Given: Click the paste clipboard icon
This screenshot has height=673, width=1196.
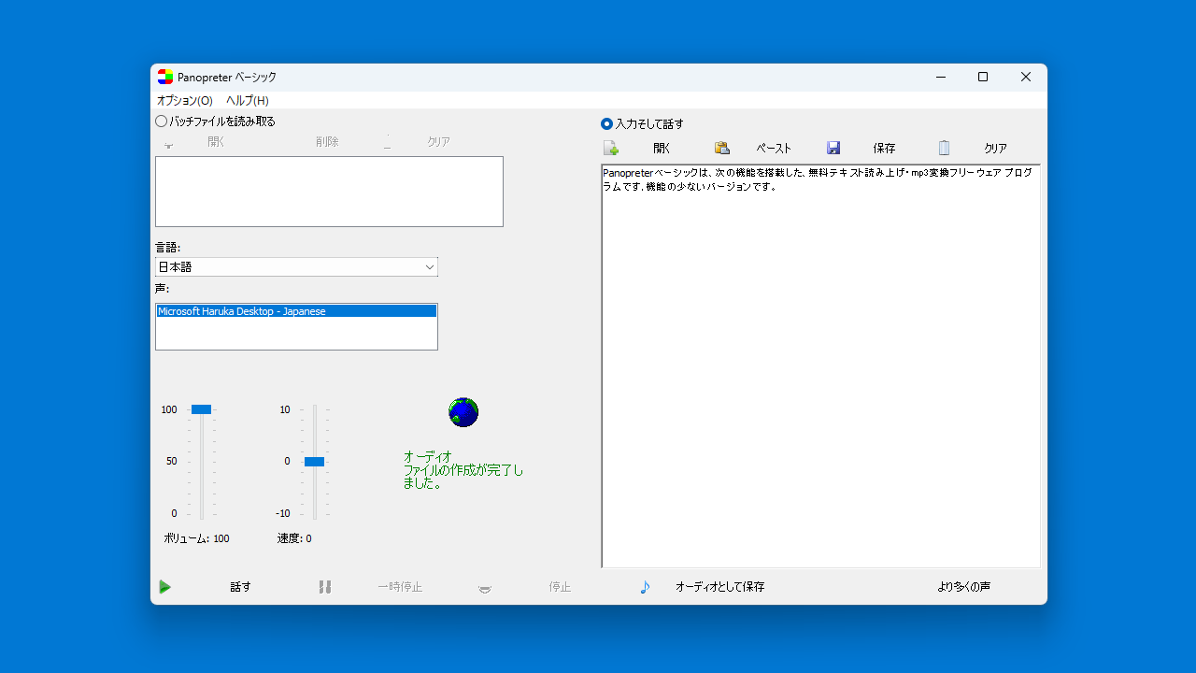Looking at the screenshot, I should pos(721,148).
